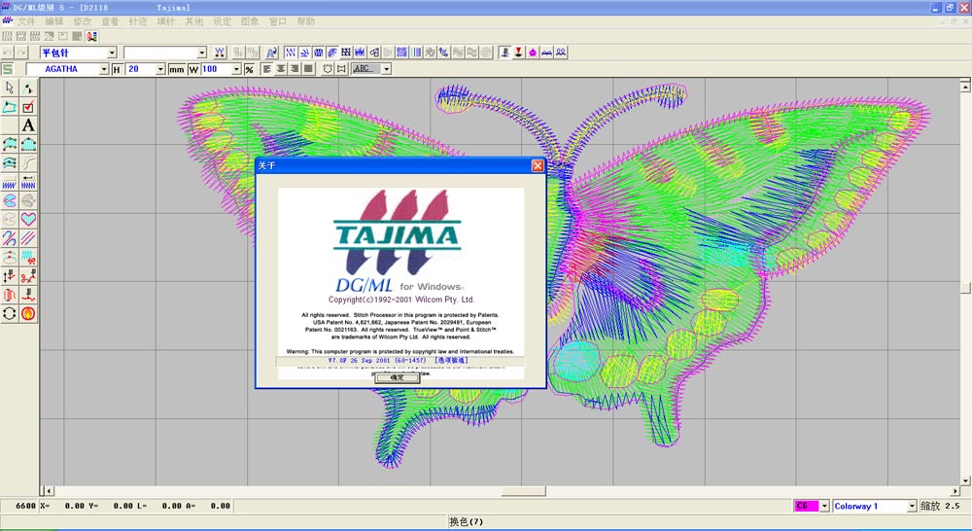Toggle the W width button
Screen dimensions: 972x531
pyautogui.click(x=193, y=69)
